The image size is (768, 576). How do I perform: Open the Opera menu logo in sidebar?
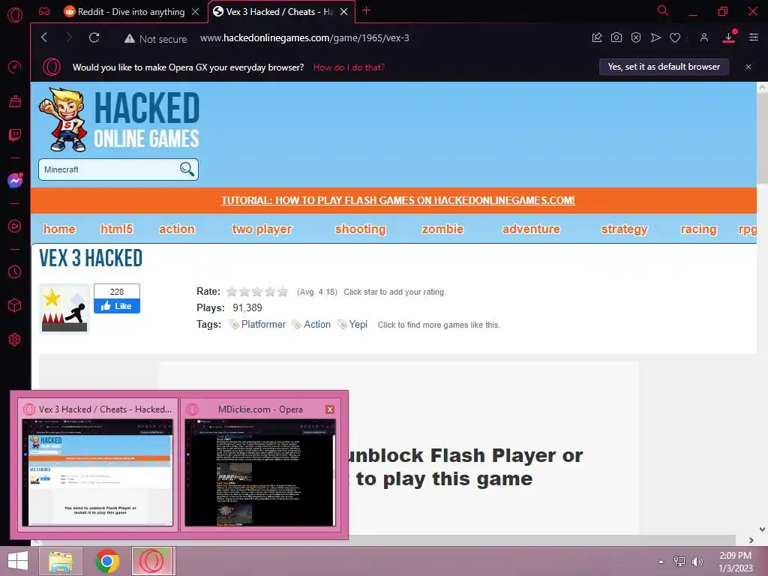point(15,15)
